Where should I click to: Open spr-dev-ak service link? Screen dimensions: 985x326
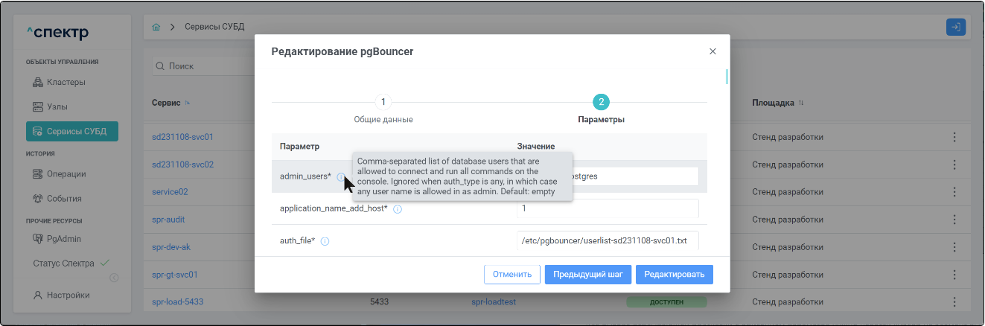[172, 247]
